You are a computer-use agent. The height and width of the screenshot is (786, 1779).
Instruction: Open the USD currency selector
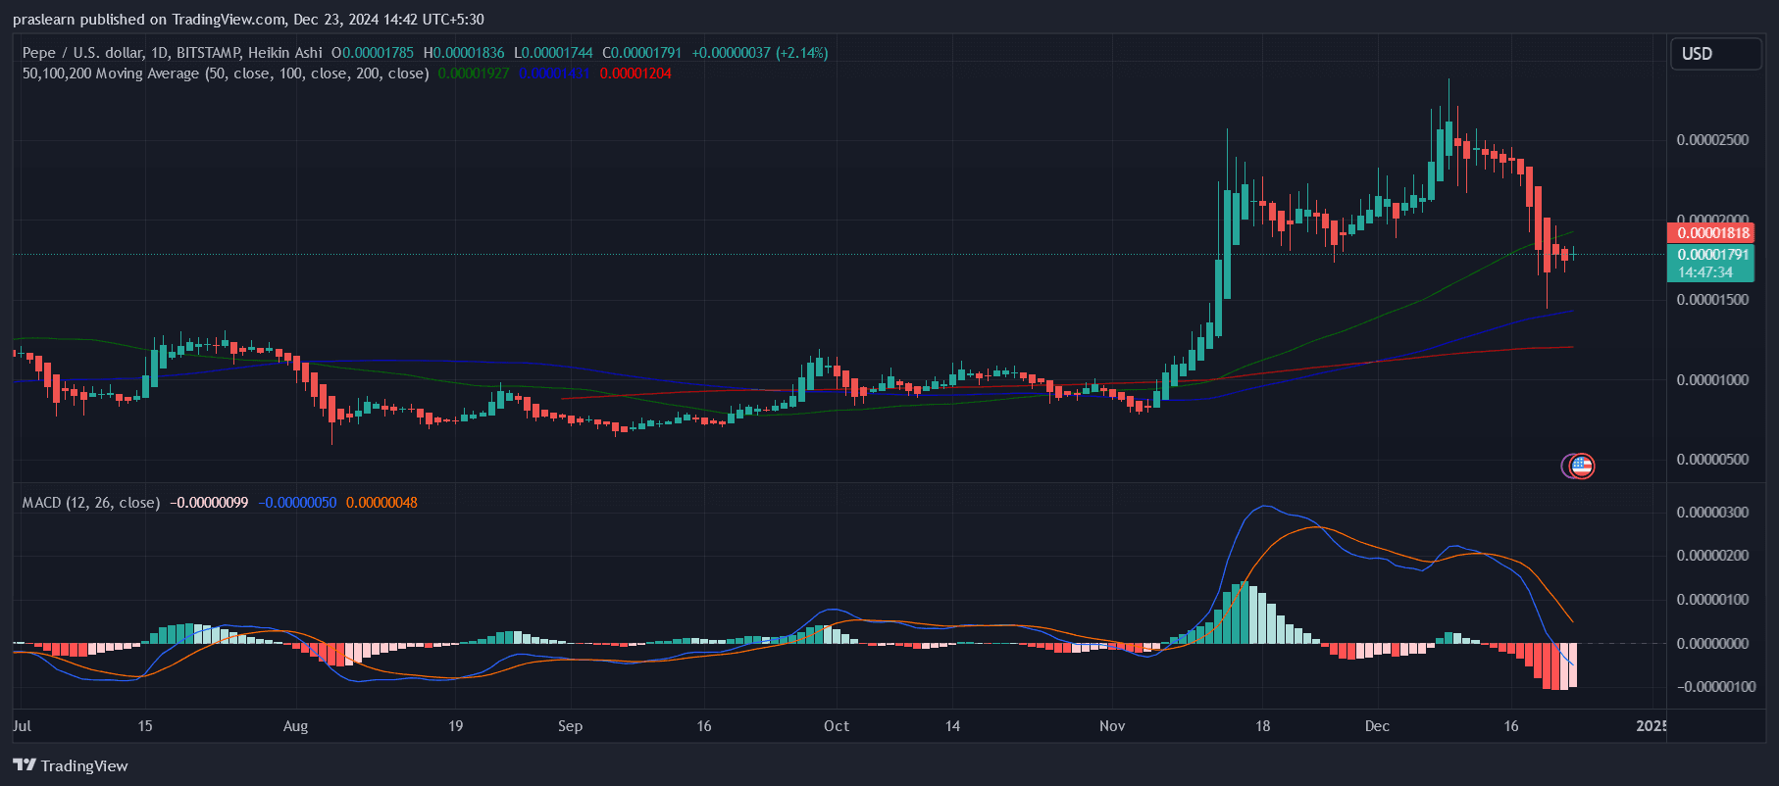[x=1715, y=54]
